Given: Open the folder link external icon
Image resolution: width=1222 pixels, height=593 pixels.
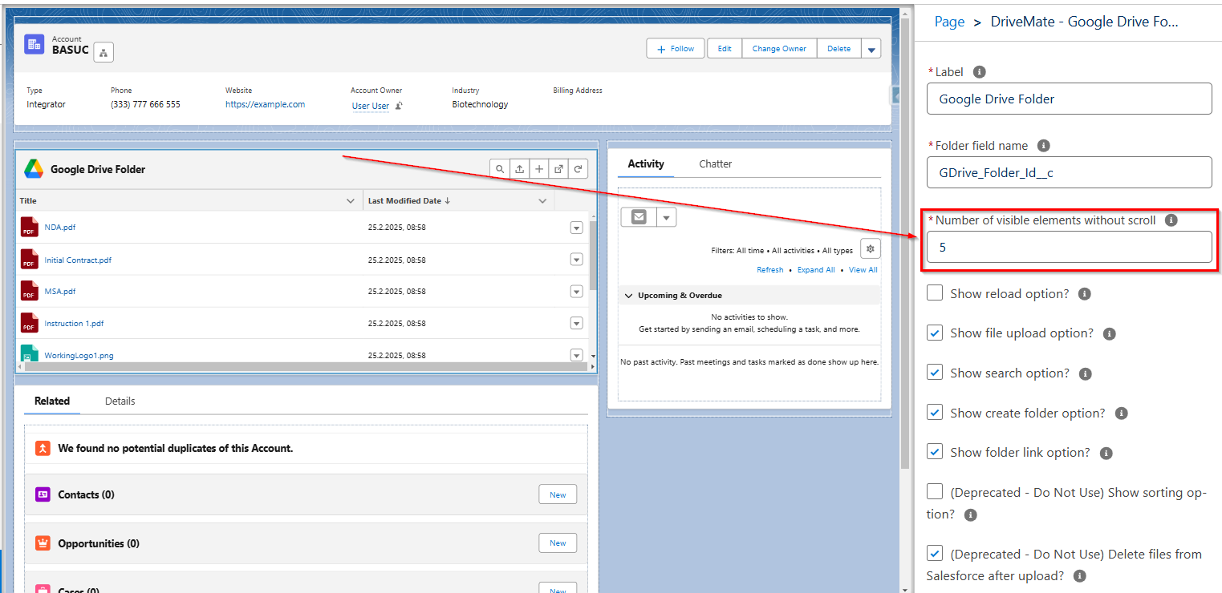Looking at the screenshot, I should [x=558, y=168].
